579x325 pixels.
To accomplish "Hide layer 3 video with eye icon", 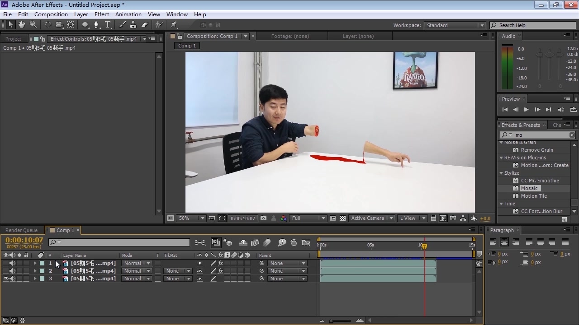I will click(6, 279).
